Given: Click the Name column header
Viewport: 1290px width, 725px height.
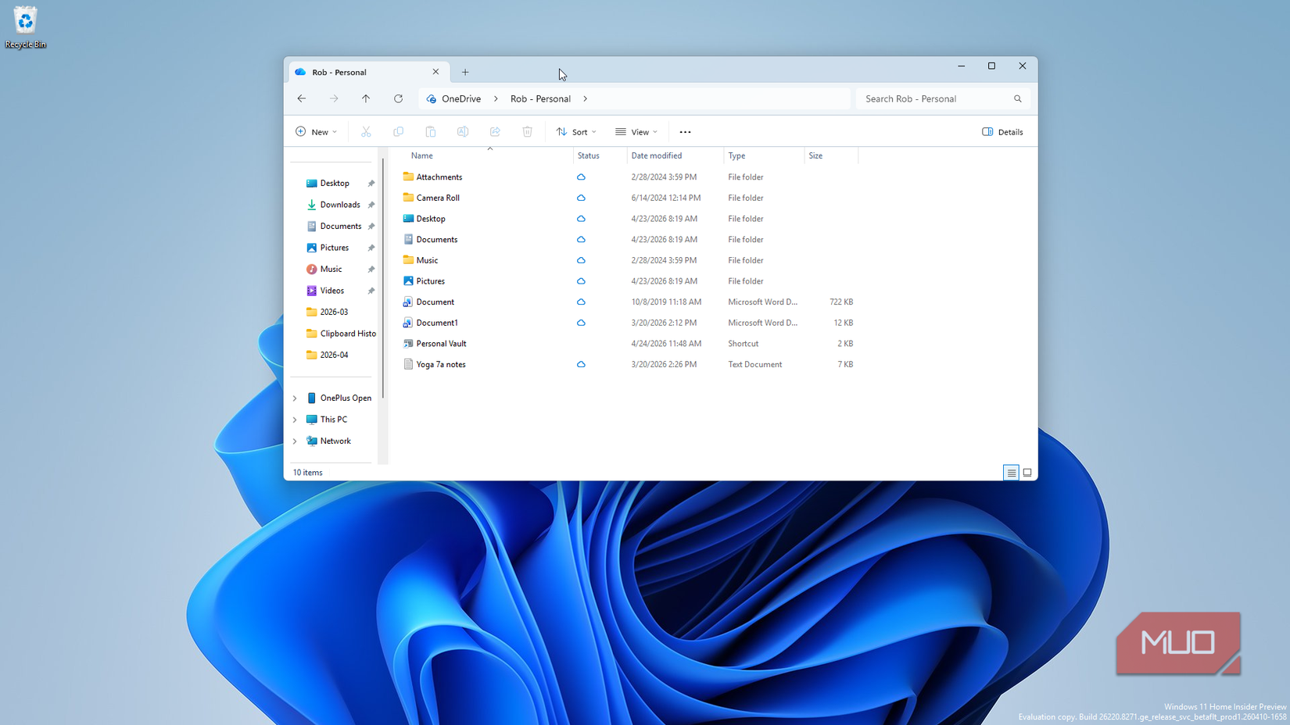Looking at the screenshot, I should click(x=421, y=155).
